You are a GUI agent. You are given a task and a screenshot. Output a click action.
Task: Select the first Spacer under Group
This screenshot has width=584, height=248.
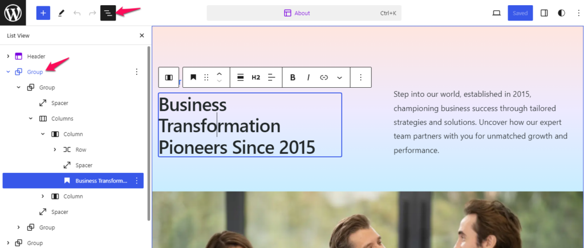point(59,103)
